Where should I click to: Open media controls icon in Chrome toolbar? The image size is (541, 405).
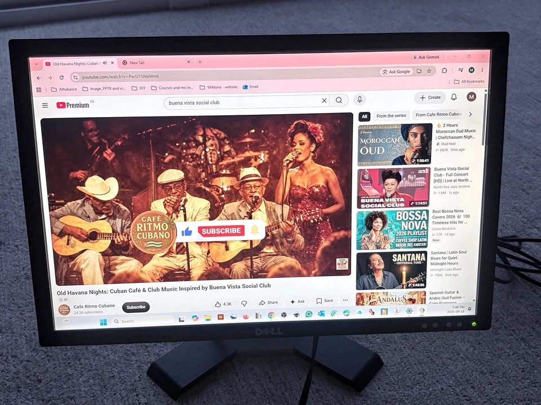(460, 70)
